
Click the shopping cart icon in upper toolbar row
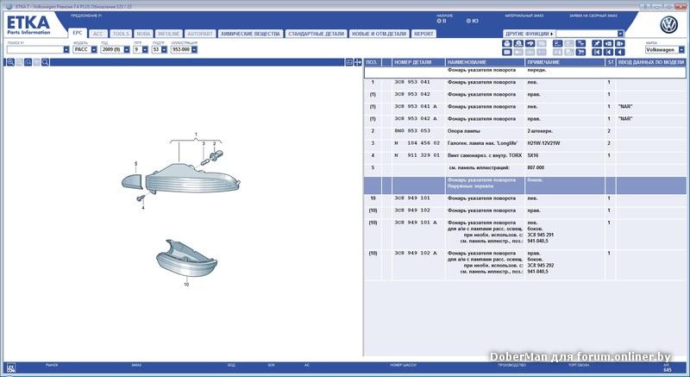pos(580,43)
